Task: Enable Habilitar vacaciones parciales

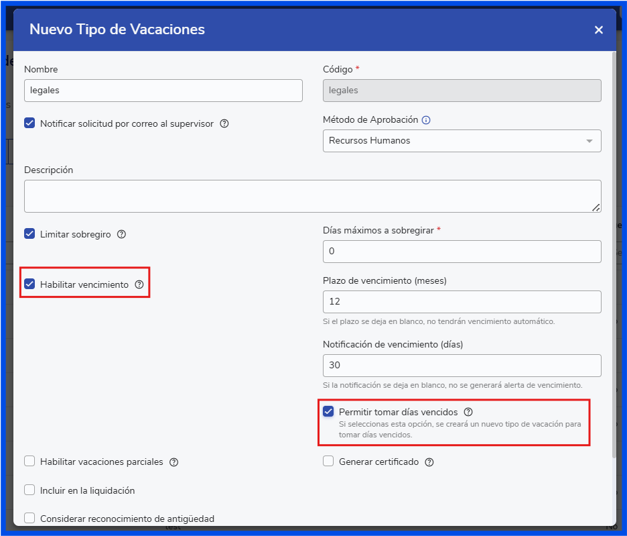Action: (29, 462)
